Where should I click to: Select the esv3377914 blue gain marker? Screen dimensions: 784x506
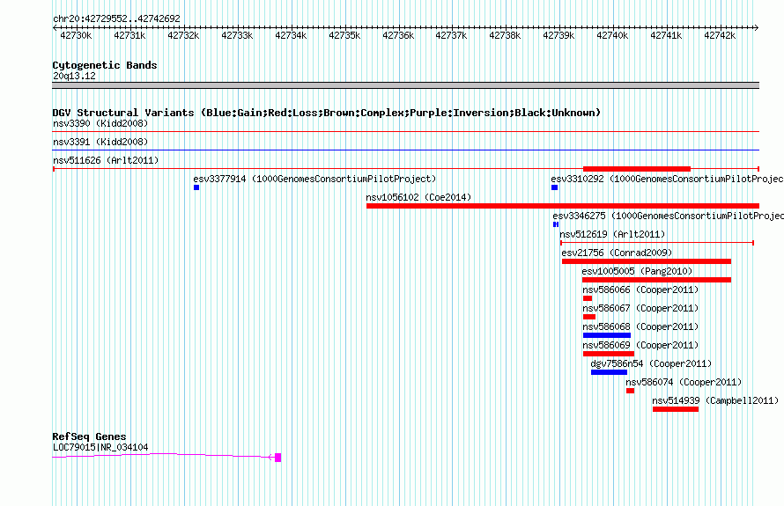coord(196,187)
